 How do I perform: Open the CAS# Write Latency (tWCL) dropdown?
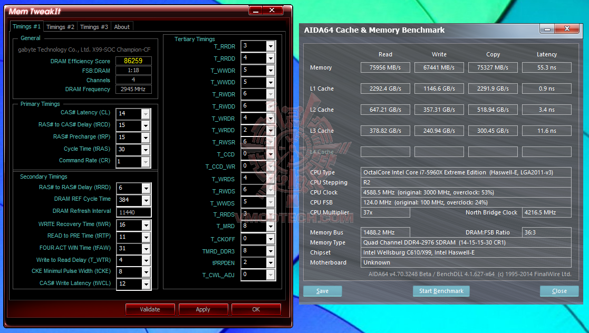click(x=146, y=285)
